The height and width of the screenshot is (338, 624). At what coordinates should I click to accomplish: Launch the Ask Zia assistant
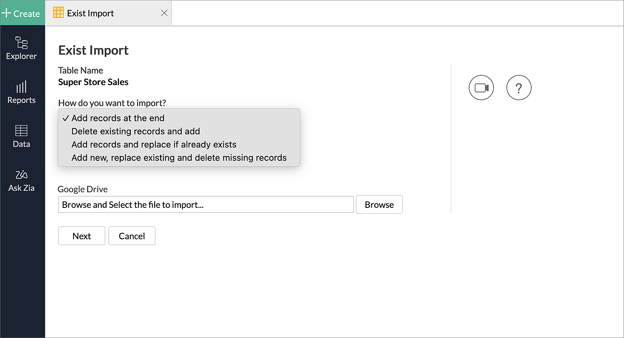22,180
